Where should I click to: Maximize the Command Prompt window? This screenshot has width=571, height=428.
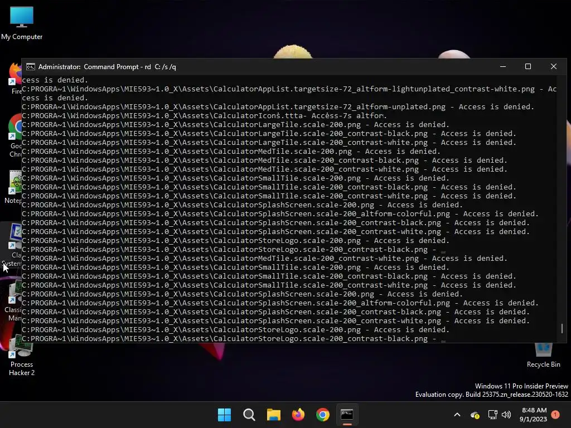528,67
